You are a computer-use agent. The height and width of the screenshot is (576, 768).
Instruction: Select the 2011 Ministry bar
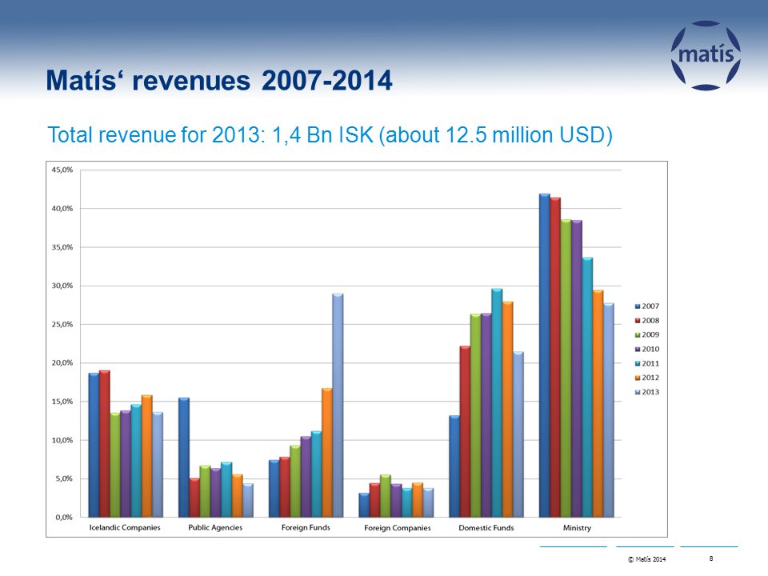click(x=587, y=387)
